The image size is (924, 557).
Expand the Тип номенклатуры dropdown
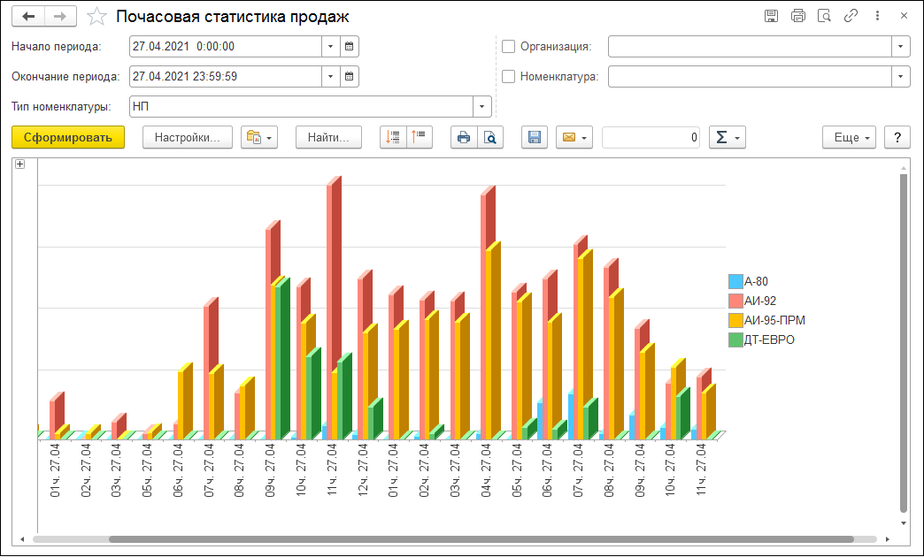(x=482, y=106)
